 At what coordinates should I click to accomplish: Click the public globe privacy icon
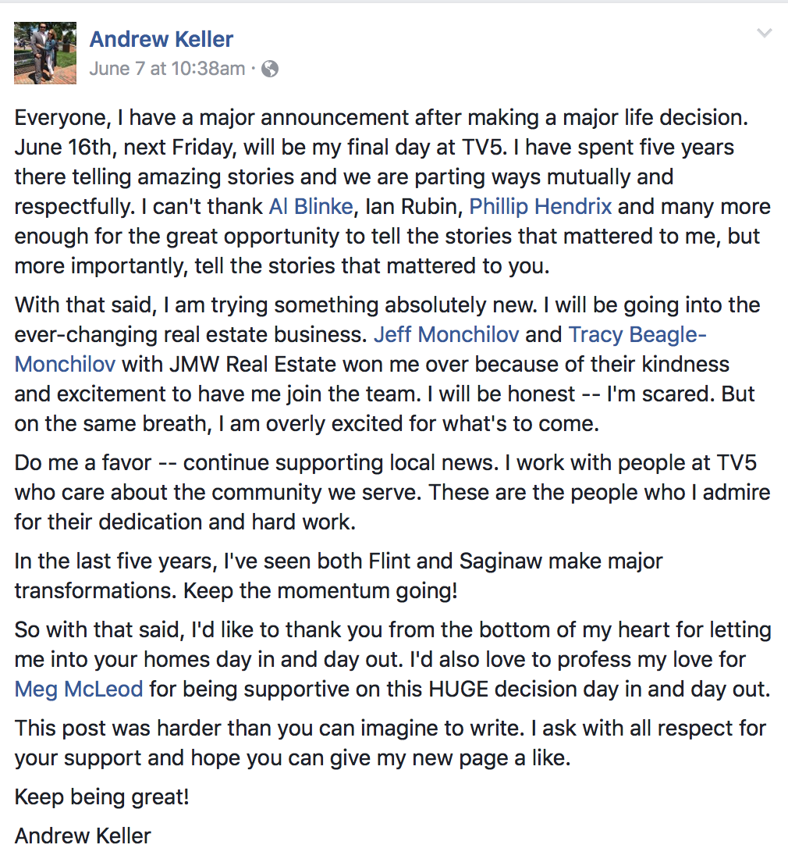pos(270,69)
